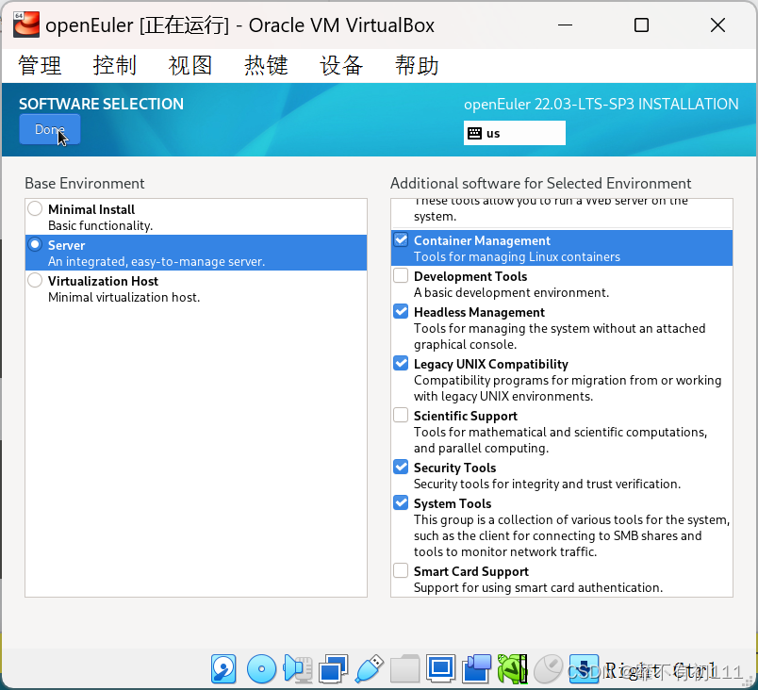Open the 控制 menu

[x=115, y=65]
